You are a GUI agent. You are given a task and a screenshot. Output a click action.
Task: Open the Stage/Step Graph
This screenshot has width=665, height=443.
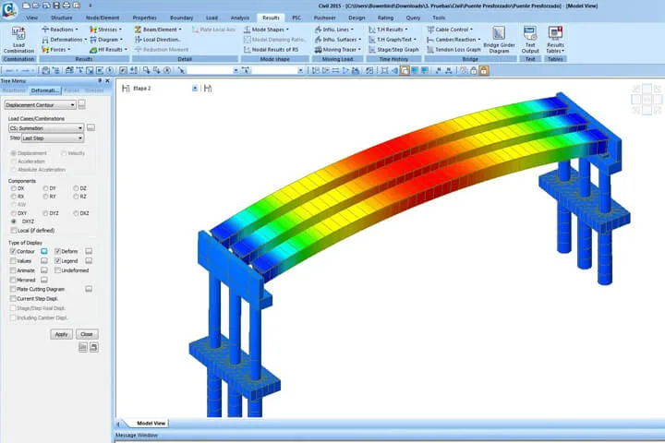(393, 50)
